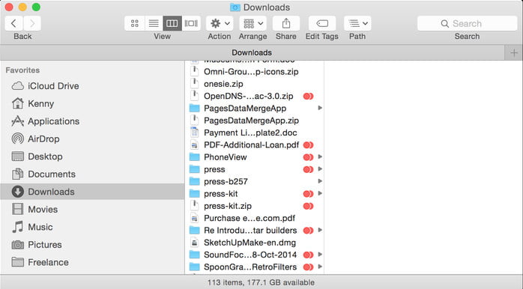Toggle column view mode button
This screenshot has width=523, height=289.
172,23
